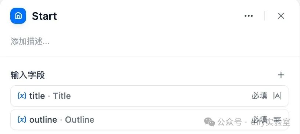Click the WeChat watermark logo

tap(210, 122)
